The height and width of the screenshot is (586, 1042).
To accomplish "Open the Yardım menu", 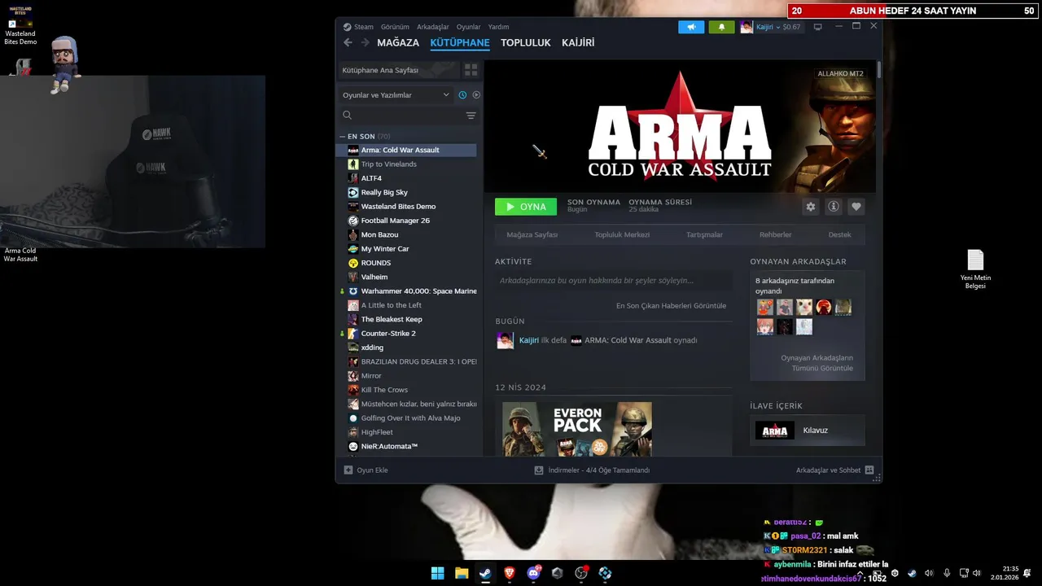I will (498, 27).
